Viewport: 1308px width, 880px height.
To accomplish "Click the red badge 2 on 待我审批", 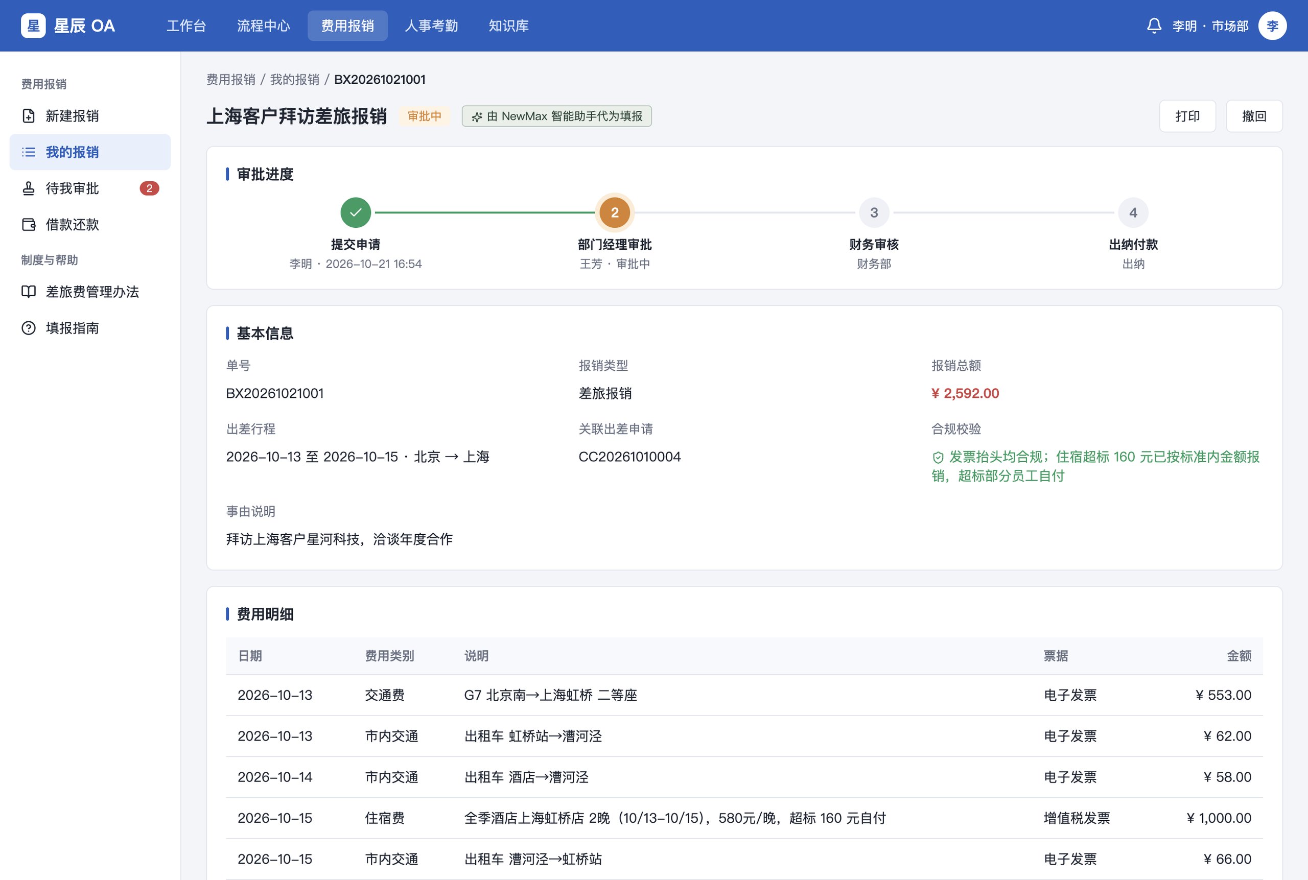I will pos(149,188).
